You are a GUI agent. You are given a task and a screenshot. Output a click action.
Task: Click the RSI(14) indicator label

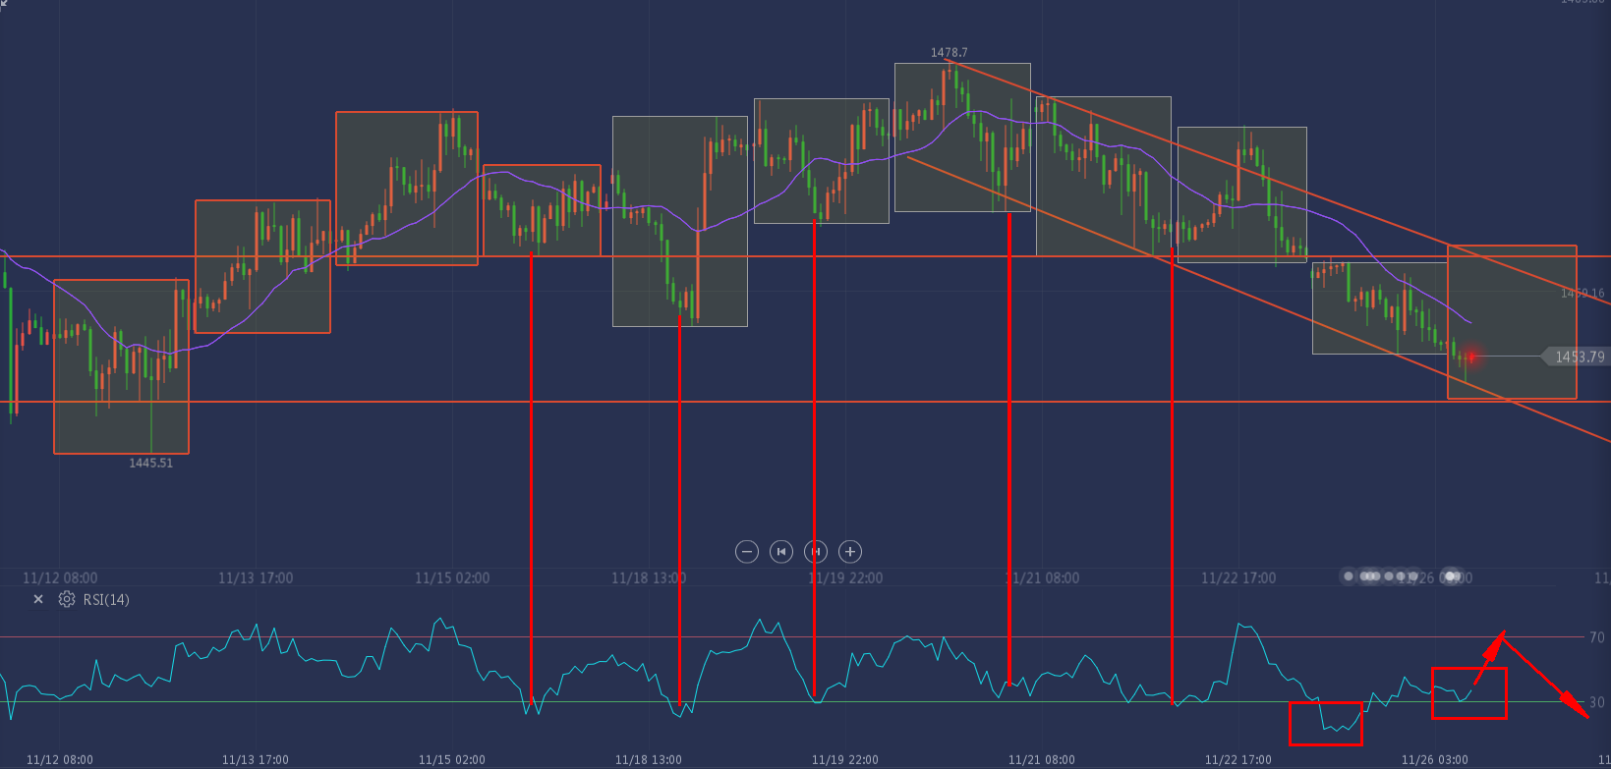tap(106, 599)
